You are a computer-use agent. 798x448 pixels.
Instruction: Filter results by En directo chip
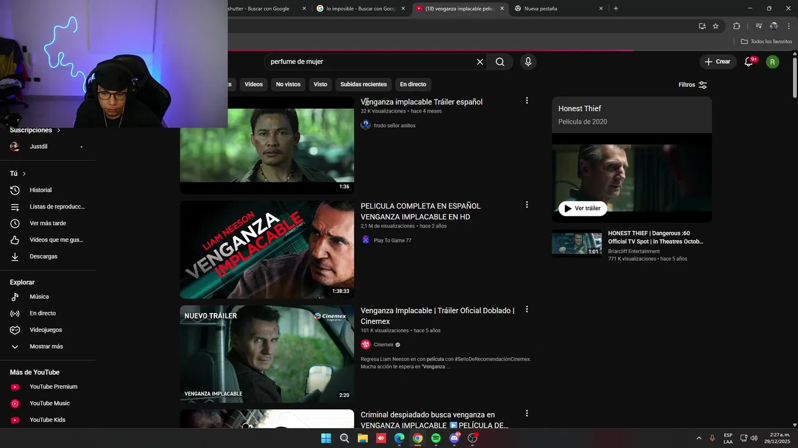click(x=413, y=84)
